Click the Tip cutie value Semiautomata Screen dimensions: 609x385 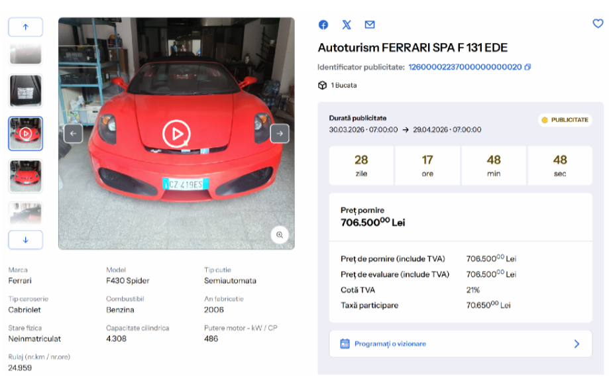(x=230, y=280)
